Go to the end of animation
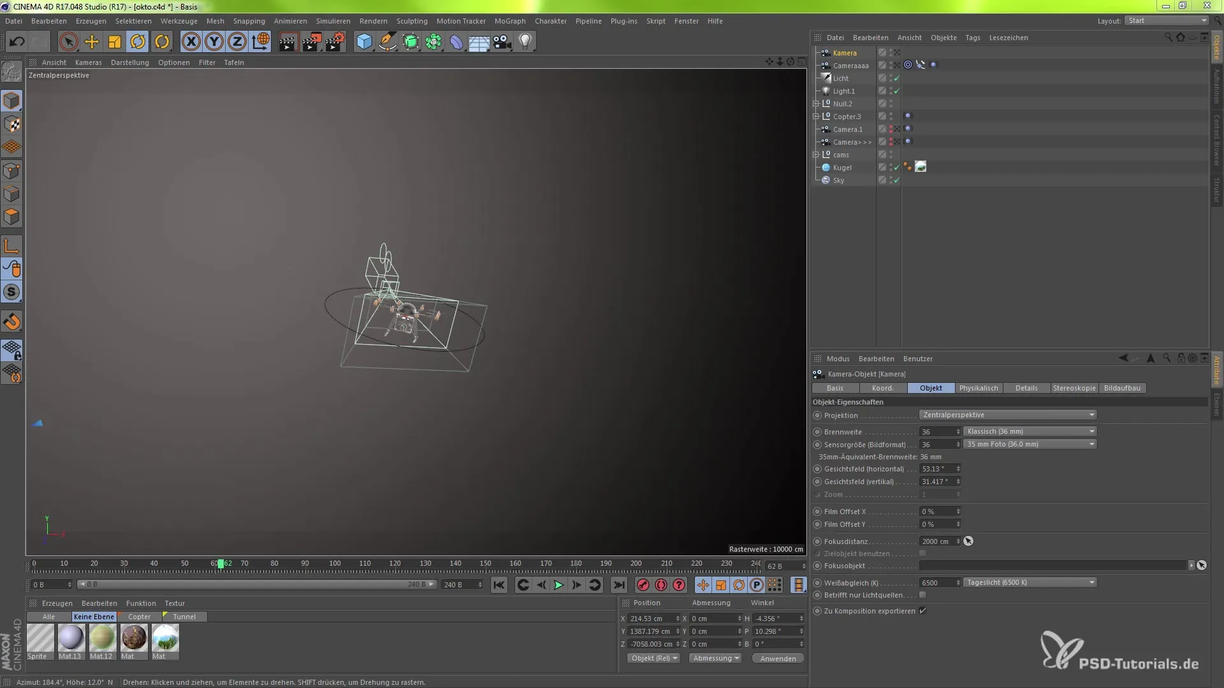This screenshot has width=1224, height=688. pos(618,585)
